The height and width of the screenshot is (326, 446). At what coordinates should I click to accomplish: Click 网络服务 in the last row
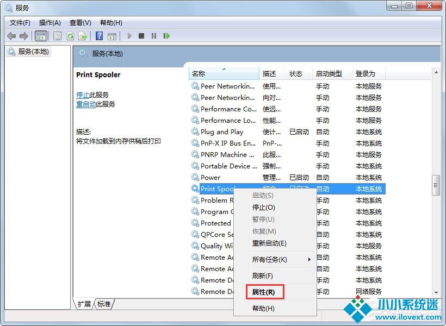[369, 291]
